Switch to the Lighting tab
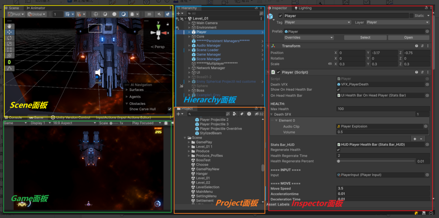Viewport: 439px width, 218px height. [x=303, y=8]
